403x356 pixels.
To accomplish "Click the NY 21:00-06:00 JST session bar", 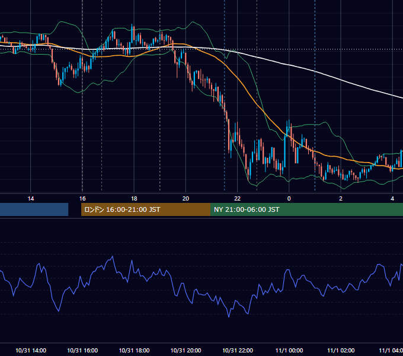I will click(306, 209).
